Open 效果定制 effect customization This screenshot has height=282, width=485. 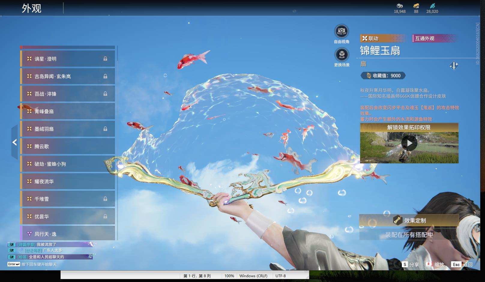point(409,220)
